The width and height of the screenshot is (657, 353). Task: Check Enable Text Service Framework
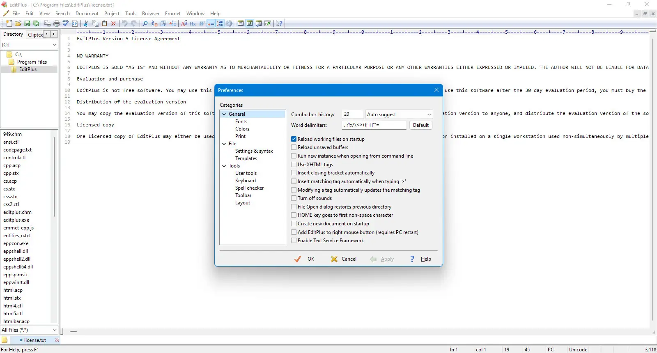point(294,241)
